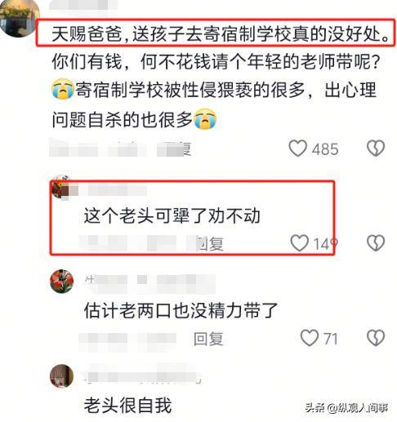Image resolution: width=397 pixels, height=422 pixels.
Task: Open the red flower avatar profile
Action: 62,282
